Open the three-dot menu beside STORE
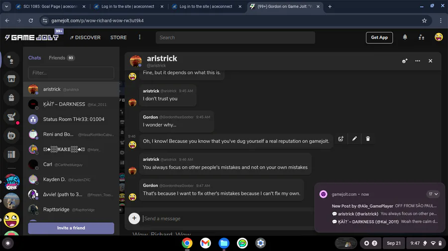This screenshot has width=448, height=251. coord(140,37)
